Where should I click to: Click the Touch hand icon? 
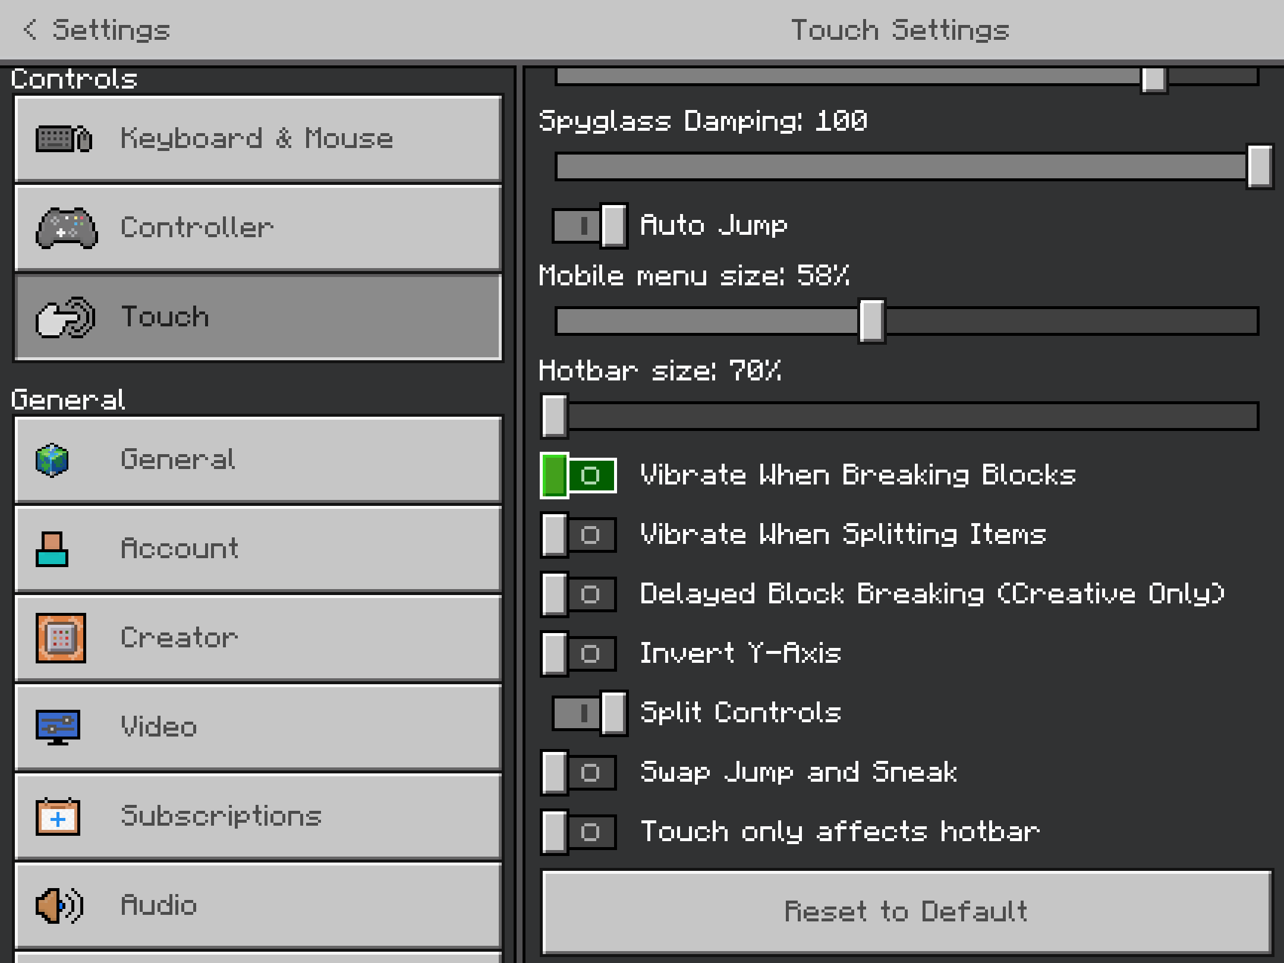point(65,317)
